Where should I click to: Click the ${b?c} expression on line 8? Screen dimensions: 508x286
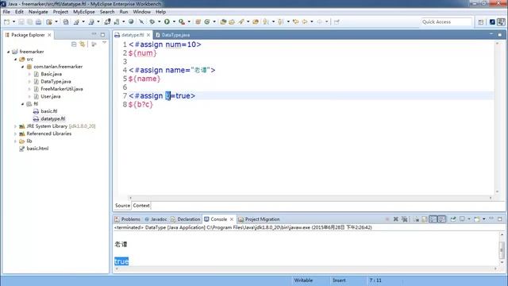(140, 104)
